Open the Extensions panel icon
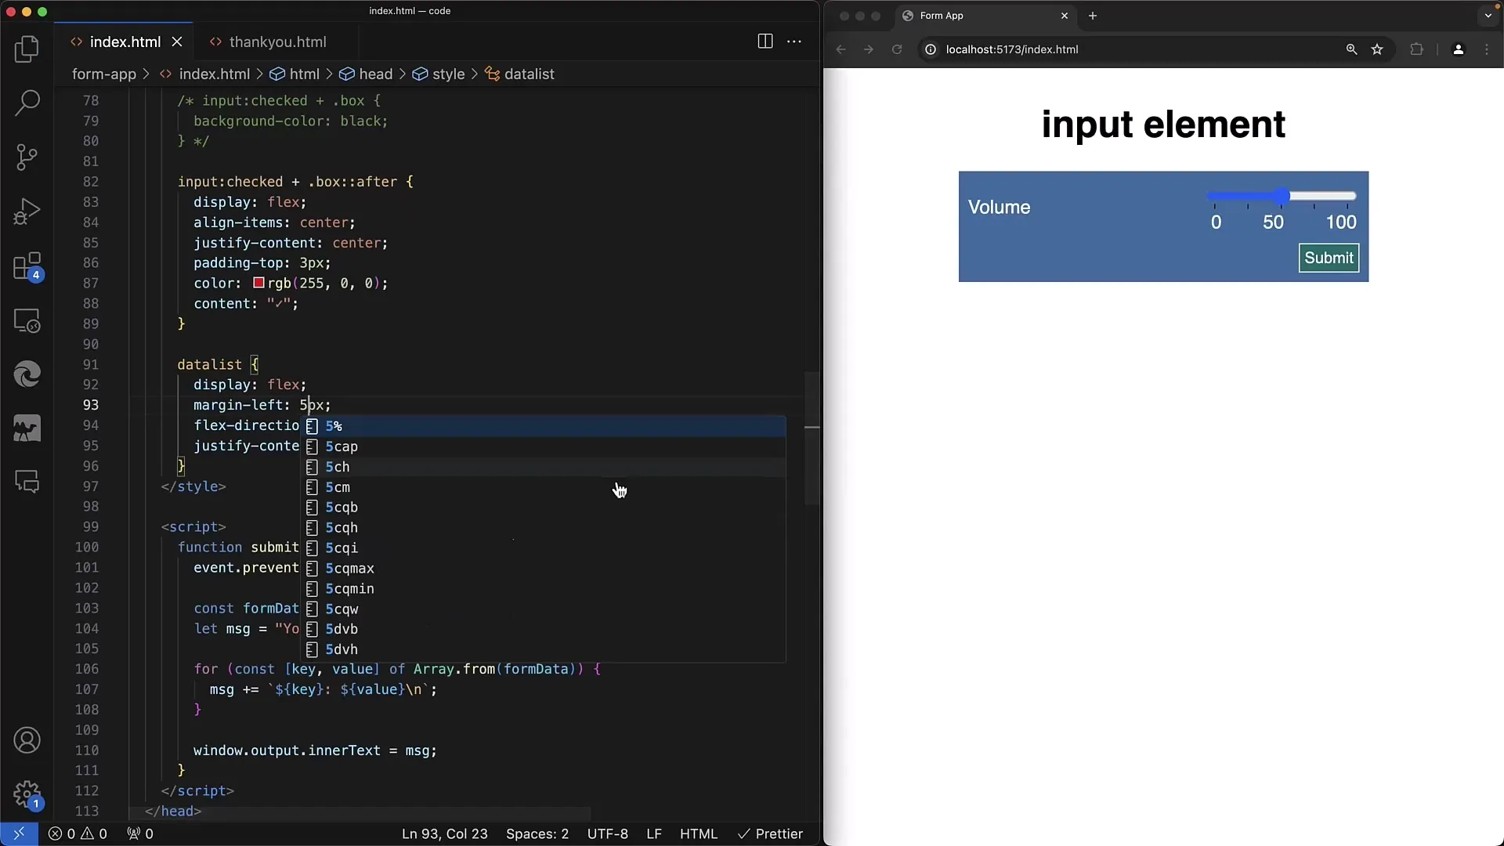1504x846 pixels. (x=27, y=266)
